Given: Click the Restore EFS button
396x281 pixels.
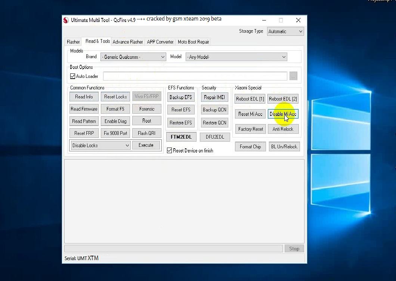Looking at the screenshot, I should click(181, 123).
